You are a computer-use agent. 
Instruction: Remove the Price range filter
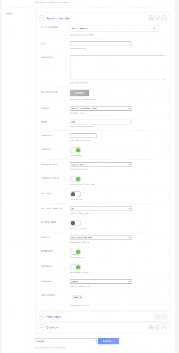point(164,316)
